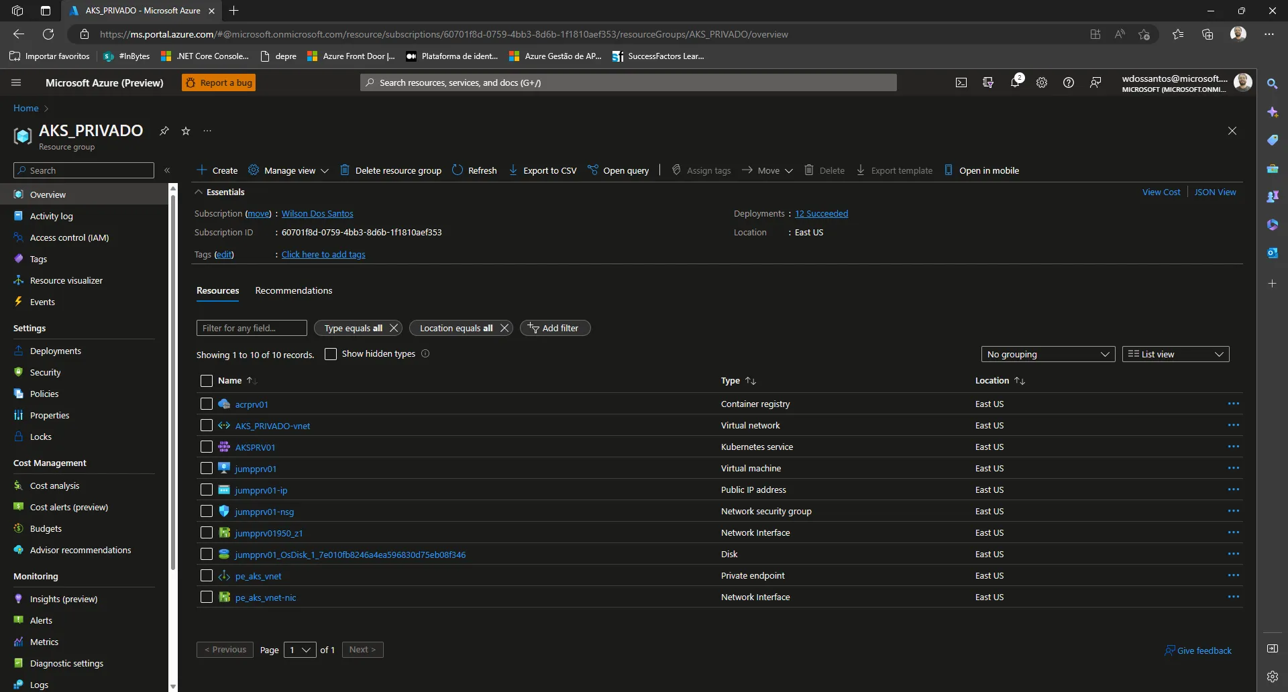
Task: Open context menu for jumpprv01-ip row
Action: click(x=1233, y=489)
